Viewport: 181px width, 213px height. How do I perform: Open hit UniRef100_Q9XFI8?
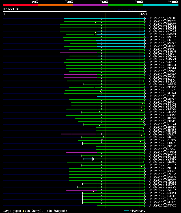162,18
